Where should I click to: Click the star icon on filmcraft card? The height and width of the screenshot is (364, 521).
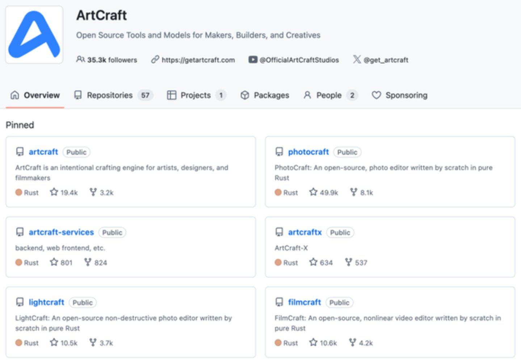(313, 342)
